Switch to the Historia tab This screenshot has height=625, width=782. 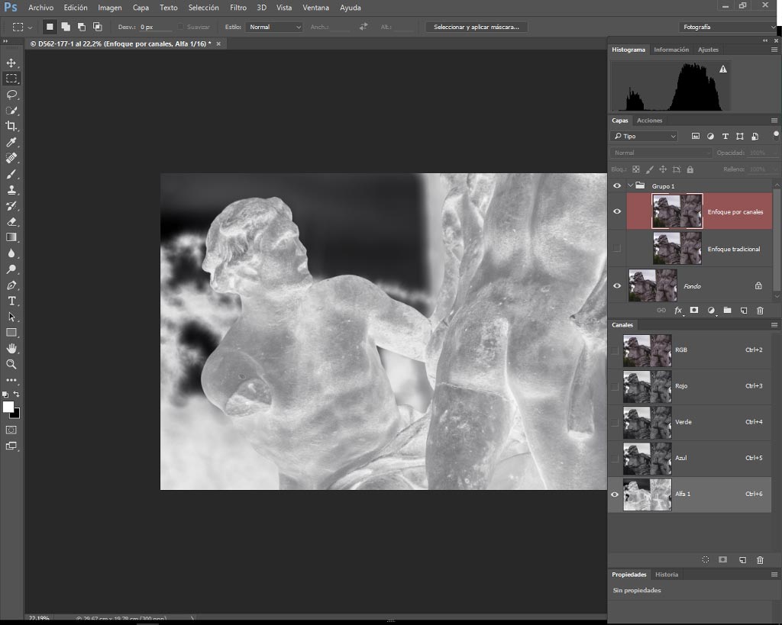tap(666, 575)
